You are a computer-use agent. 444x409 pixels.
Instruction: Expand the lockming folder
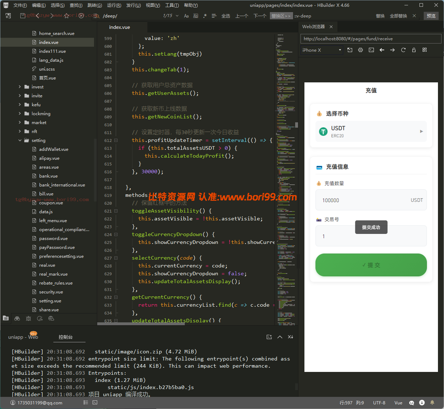[x=20, y=113]
